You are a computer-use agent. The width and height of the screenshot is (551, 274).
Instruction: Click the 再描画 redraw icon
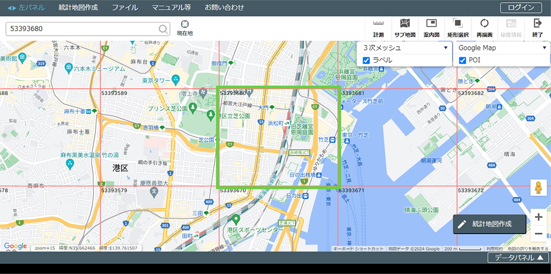click(x=484, y=23)
